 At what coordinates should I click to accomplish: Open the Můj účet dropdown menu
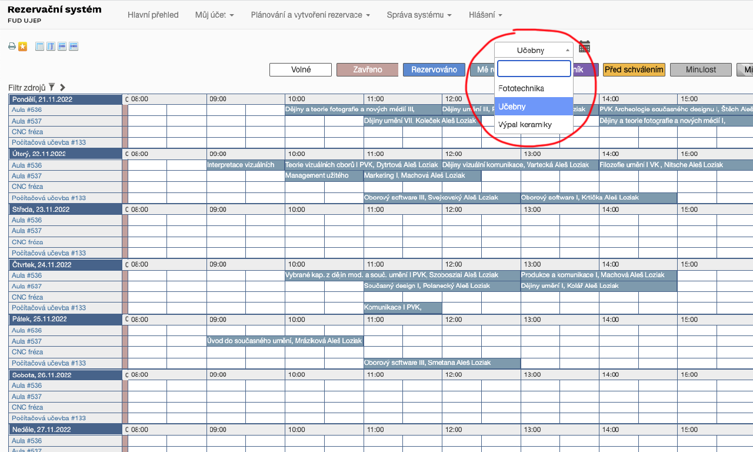214,15
